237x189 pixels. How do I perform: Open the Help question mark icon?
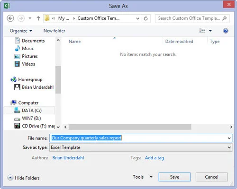point(226,31)
